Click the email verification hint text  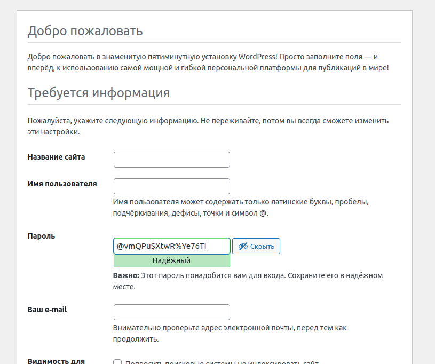(230, 333)
